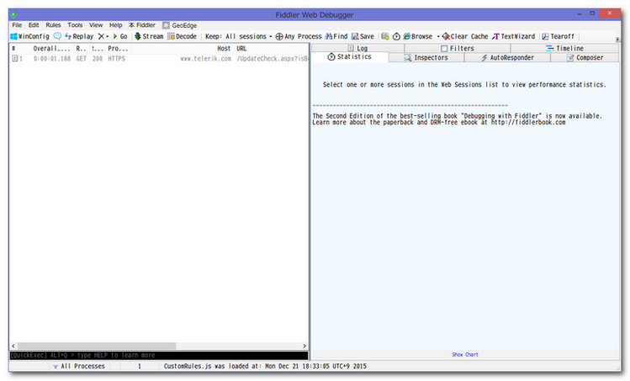Click the toolbar overflow chevron at right
630x381 pixels.
tap(617, 39)
